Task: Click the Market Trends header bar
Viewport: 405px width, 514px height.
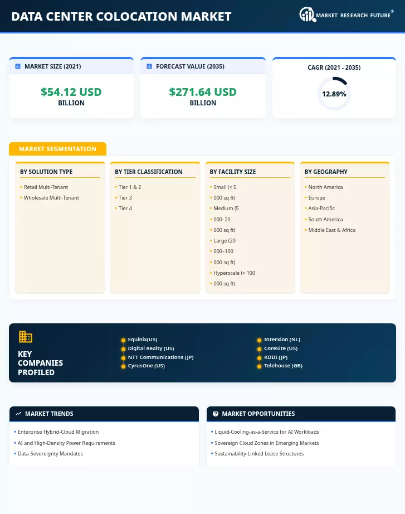Action: [x=104, y=414]
